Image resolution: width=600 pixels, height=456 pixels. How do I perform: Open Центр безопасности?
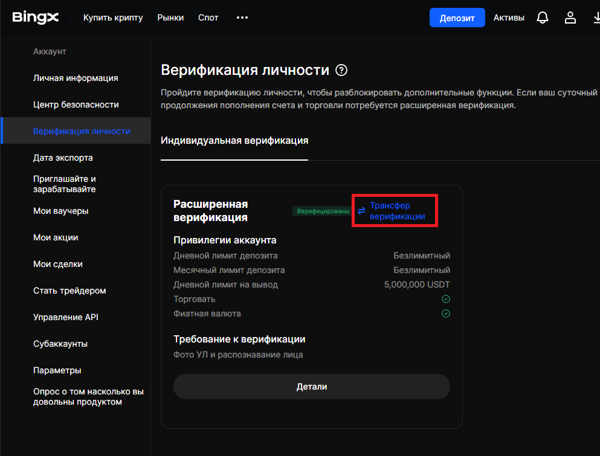coord(76,104)
